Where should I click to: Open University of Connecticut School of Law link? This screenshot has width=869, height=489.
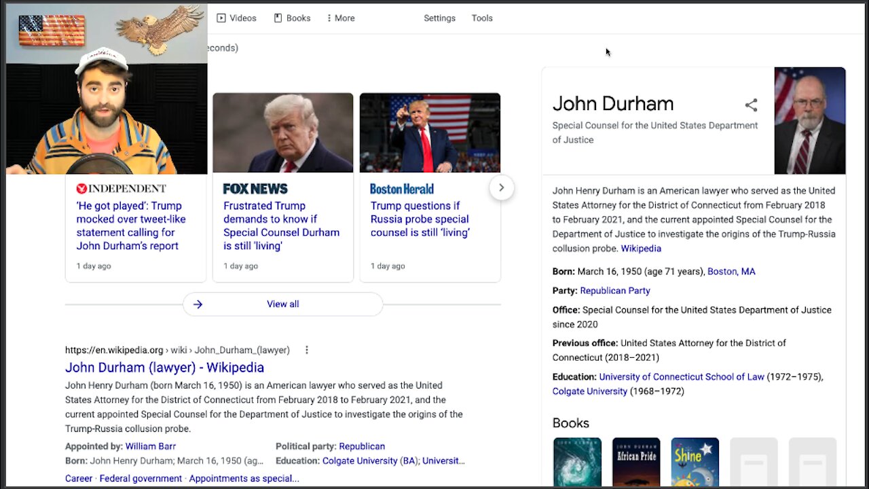[682, 377]
